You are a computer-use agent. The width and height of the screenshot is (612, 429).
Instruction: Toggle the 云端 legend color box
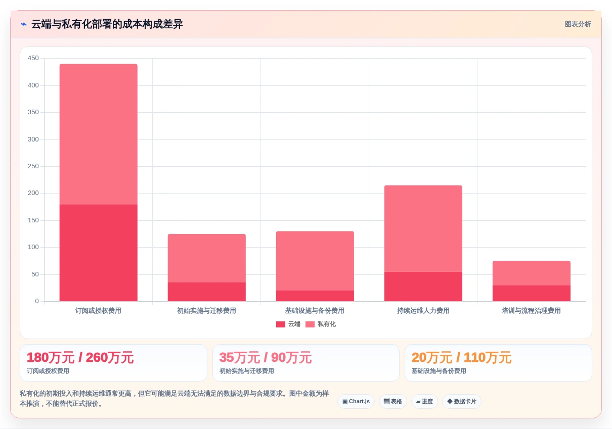coord(281,324)
